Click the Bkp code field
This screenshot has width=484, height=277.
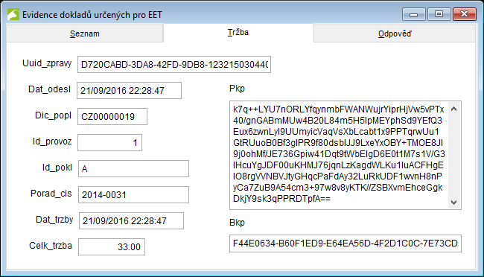(x=346, y=243)
